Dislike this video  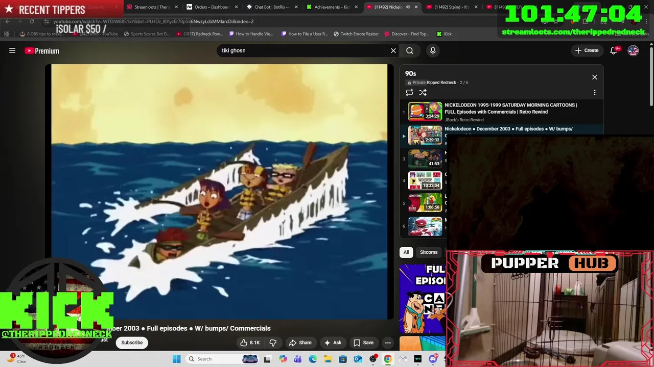click(273, 343)
